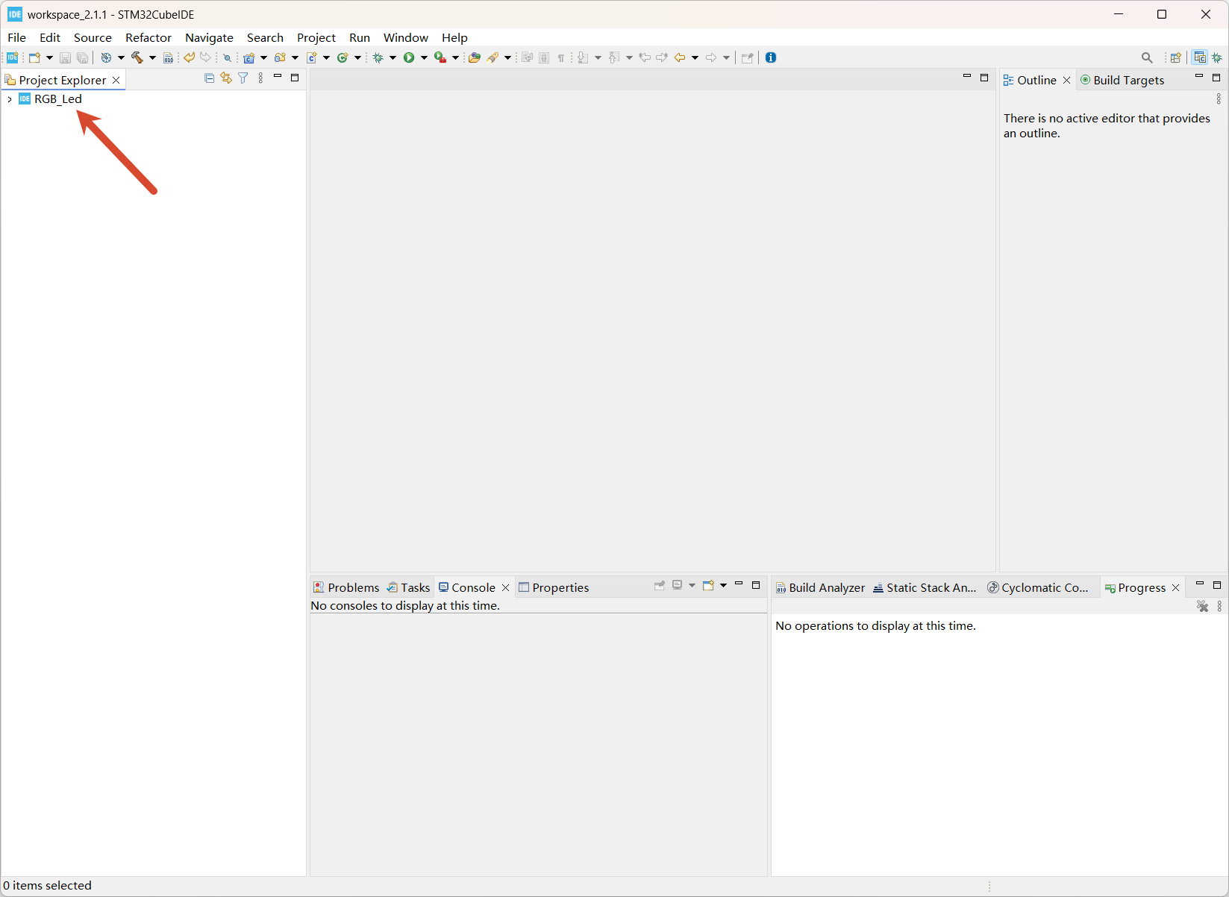Viewport: 1229px width, 897px height.
Task: Click the Skip All Breakpoints icon
Action: point(228,57)
